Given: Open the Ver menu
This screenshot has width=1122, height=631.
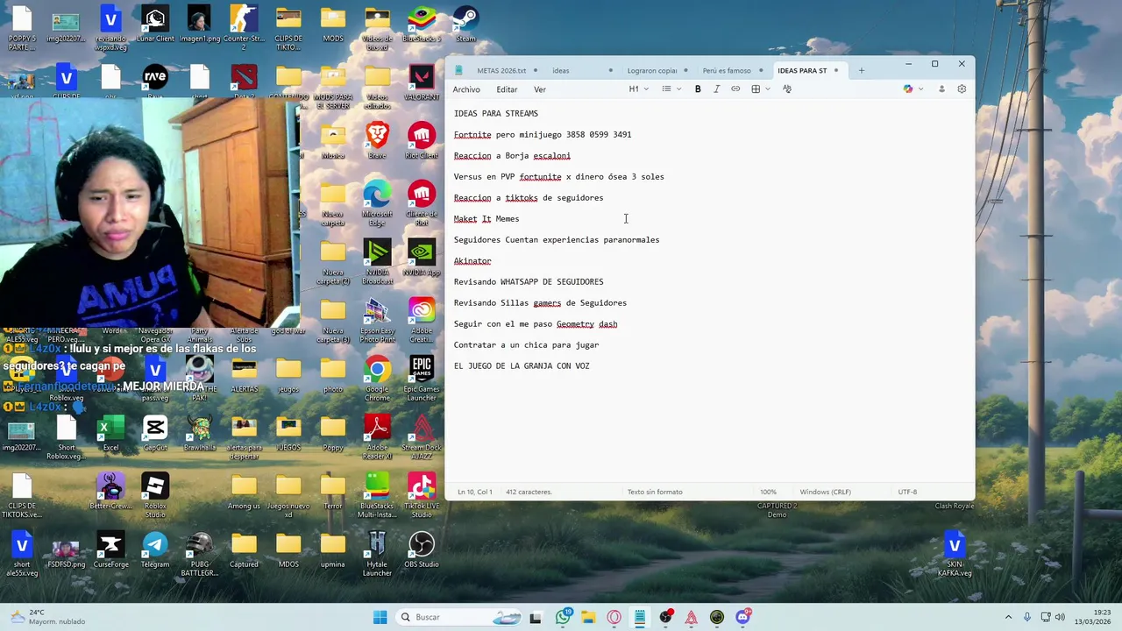Looking at the screenshot, I should click(x=540, y=89).
